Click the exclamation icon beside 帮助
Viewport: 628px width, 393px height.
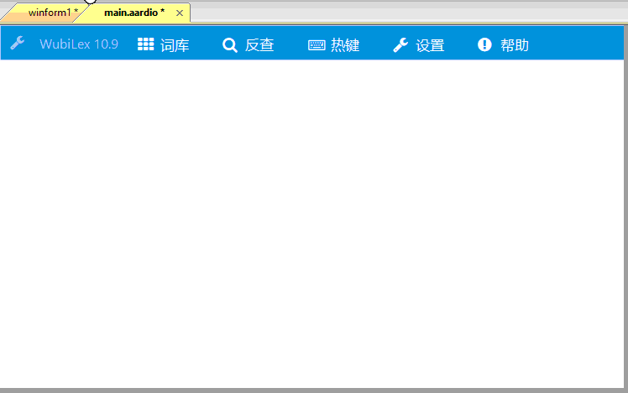(484, 44)
